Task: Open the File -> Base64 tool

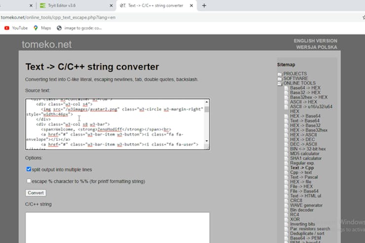Action: click(x=304, y=191)
